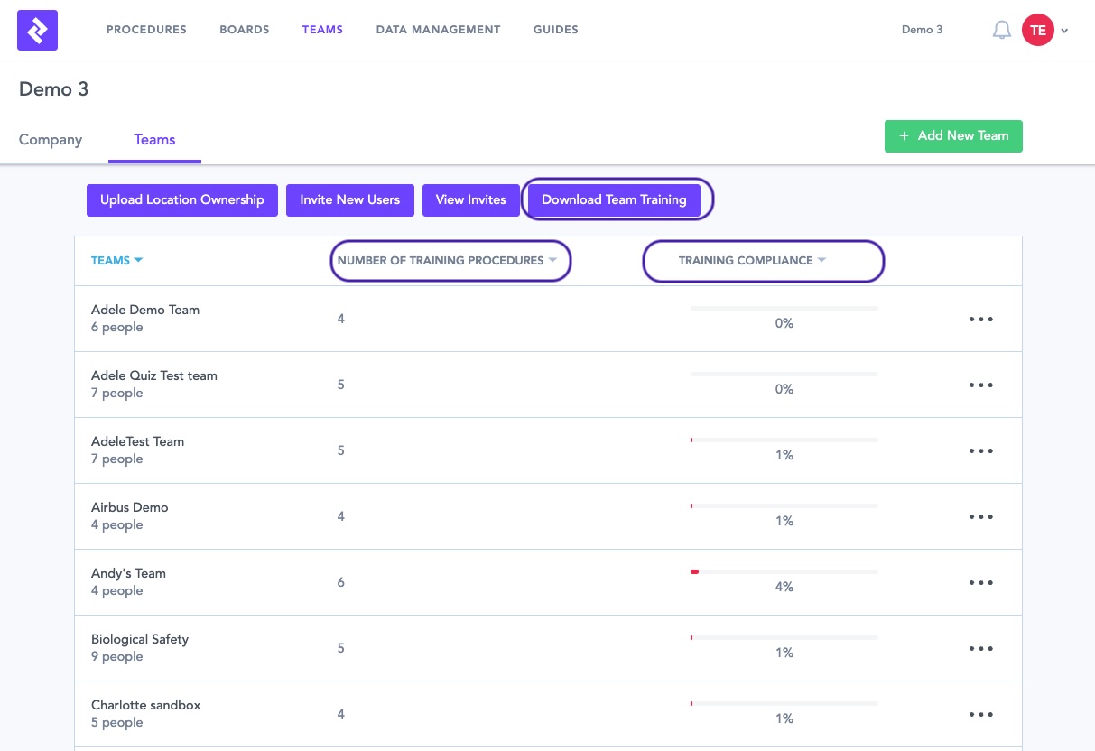Expand the account menu chevron beside avatar
Viewport: 1095px width, 751px height.
tap(1065, 31)
